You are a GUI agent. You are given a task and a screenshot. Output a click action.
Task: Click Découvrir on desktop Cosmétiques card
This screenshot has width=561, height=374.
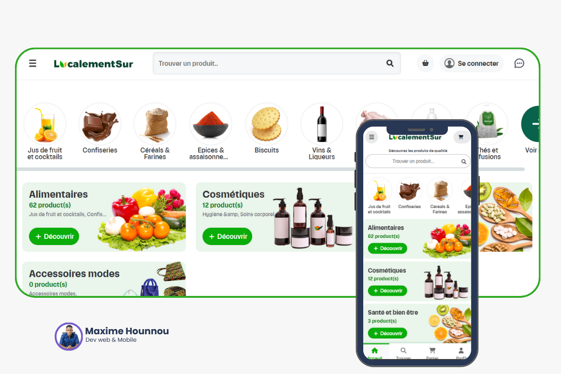coord(227,237)
